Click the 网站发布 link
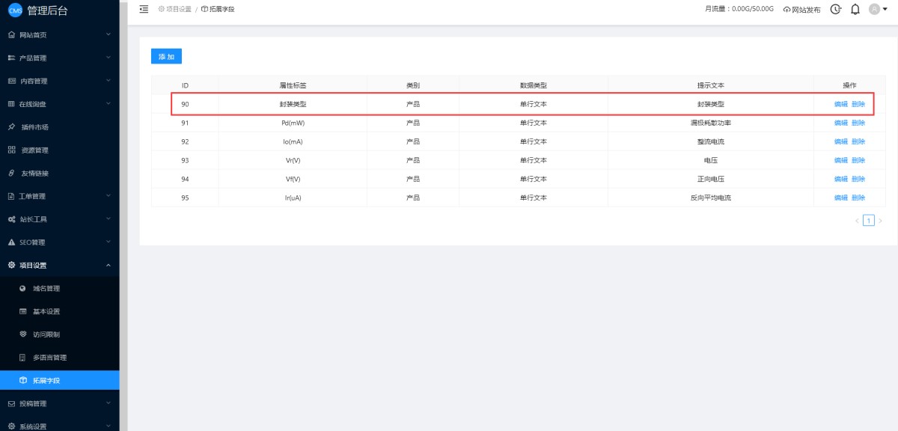Screen dimensions: 898x431 coord(805,10)
